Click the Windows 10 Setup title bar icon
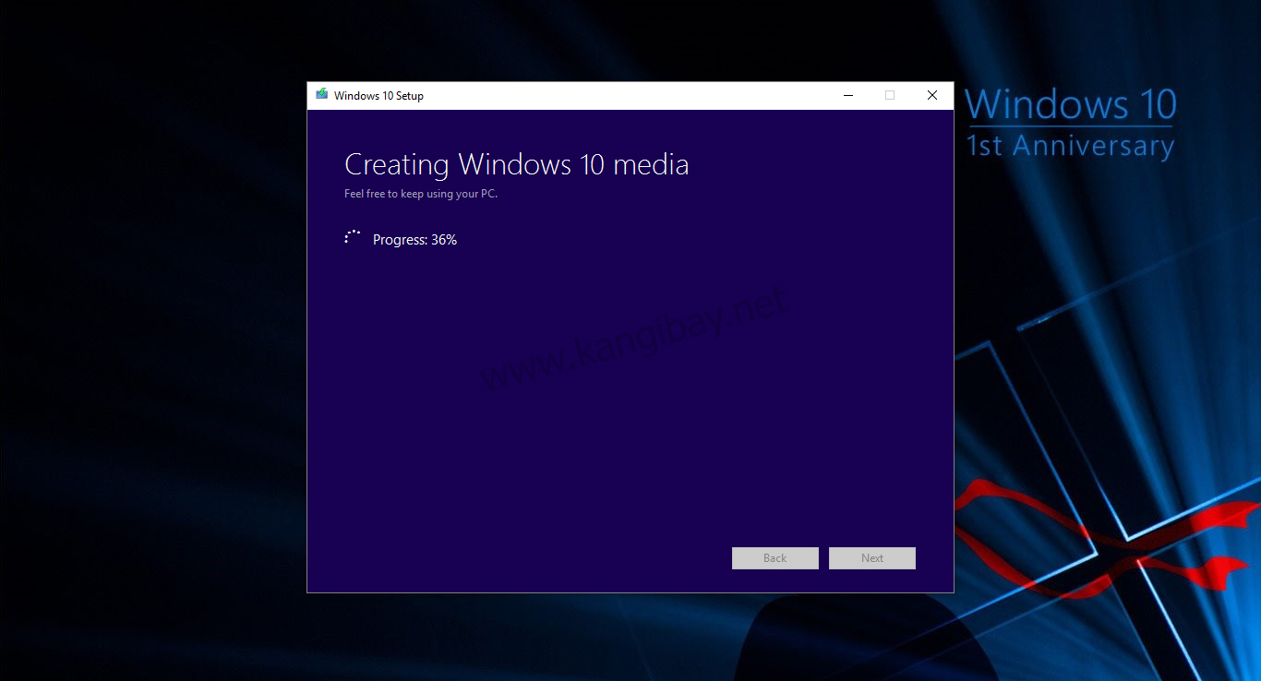 pyautogui.click(x=321, y=95)
